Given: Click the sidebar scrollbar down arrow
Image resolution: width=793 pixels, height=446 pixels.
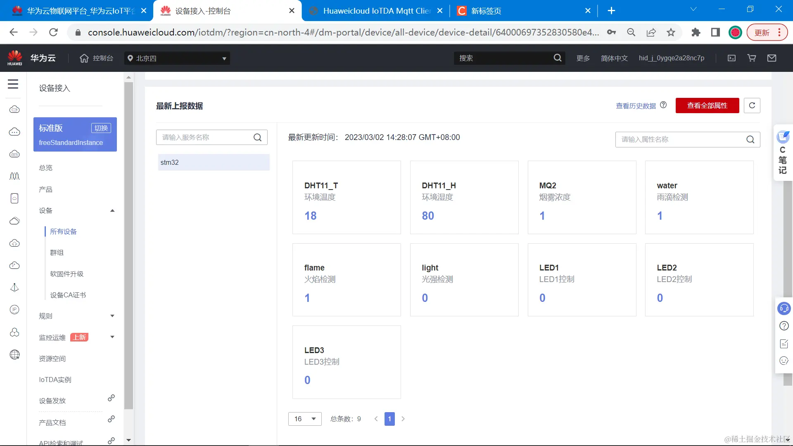Looking at the screenshot, I should (129, 441).
